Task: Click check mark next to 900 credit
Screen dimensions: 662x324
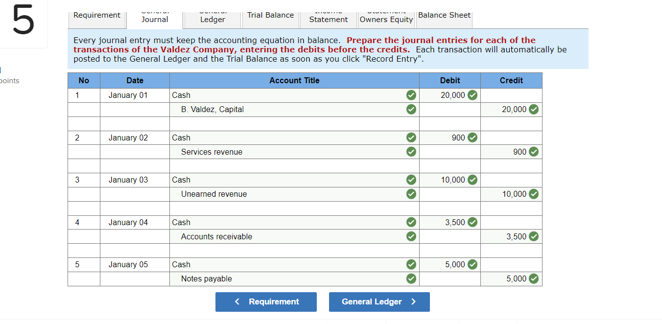Action: click(534, 152)
